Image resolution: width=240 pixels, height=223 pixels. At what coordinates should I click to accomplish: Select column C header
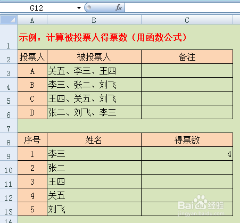click(x=187, y=20)
